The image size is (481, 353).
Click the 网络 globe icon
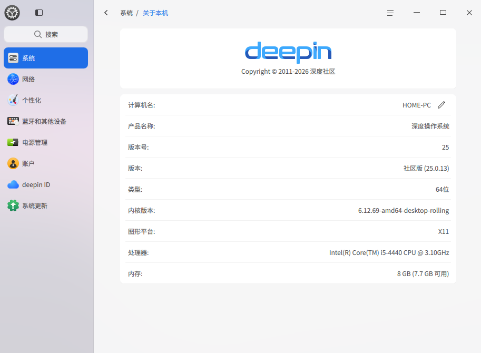coord(13,79)
